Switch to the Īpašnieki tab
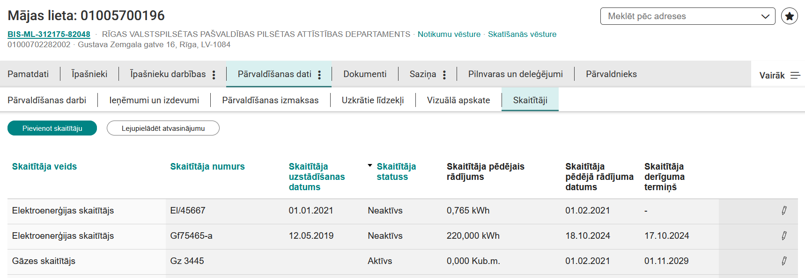 [89, 74]
